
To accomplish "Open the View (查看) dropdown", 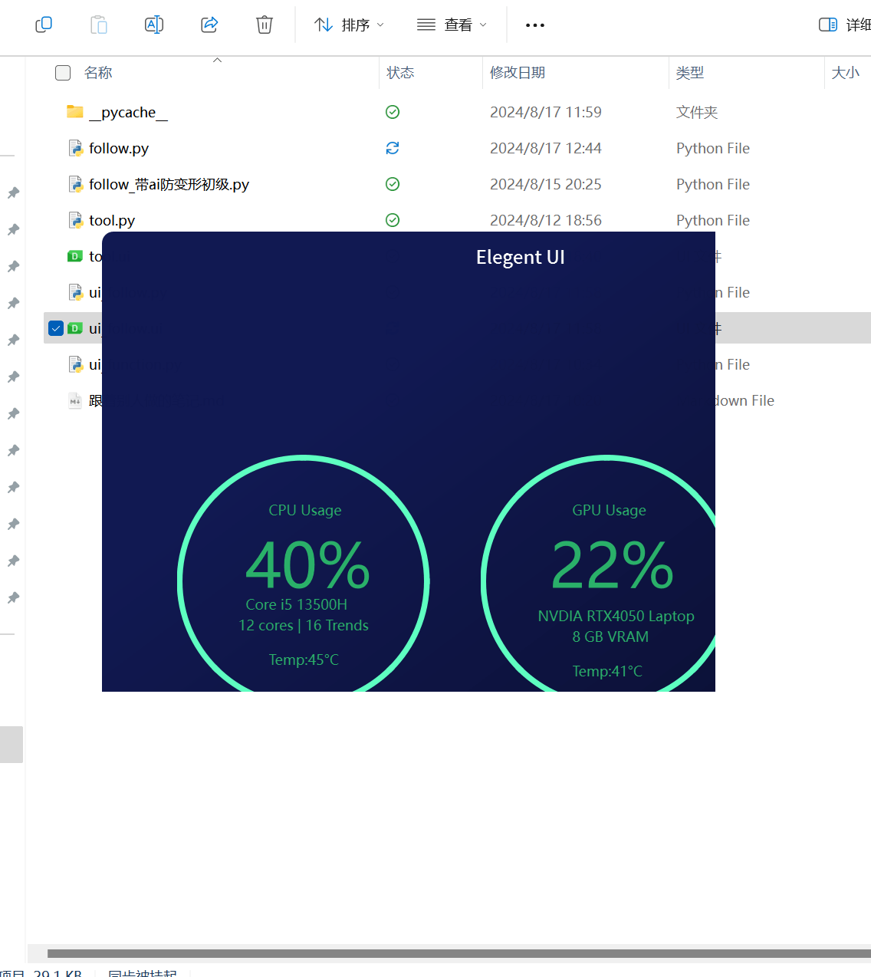I will pyautogui.click(x=452, y=25).
